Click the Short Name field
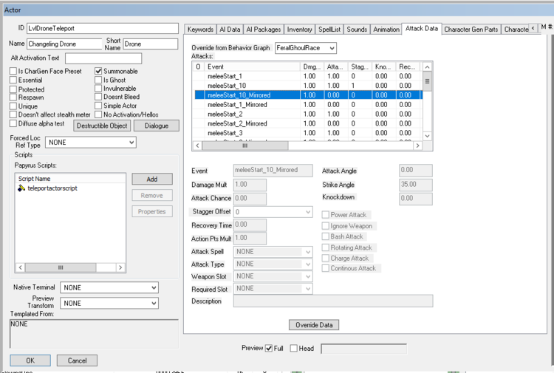 (150, 44)
